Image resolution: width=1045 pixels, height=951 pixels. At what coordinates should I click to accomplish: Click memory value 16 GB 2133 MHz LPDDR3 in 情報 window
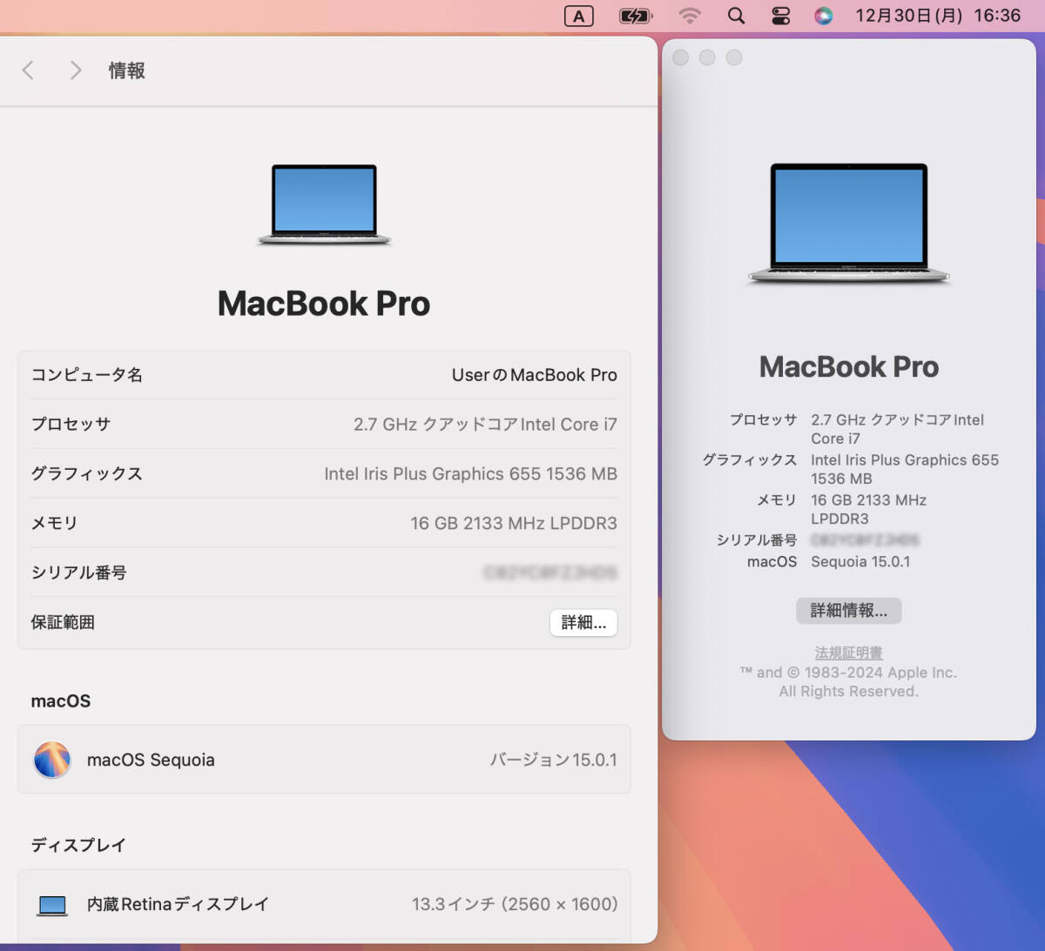514,523
